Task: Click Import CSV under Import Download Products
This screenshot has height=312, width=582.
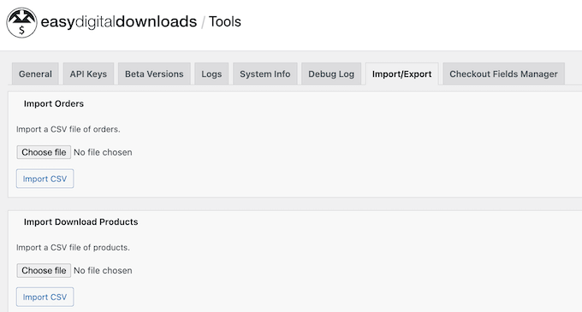Action: click(x=45, y=297)
